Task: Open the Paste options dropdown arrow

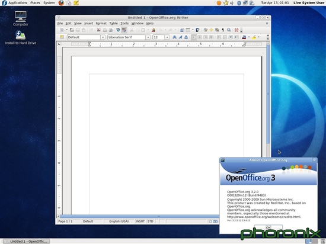Action: 148,30
